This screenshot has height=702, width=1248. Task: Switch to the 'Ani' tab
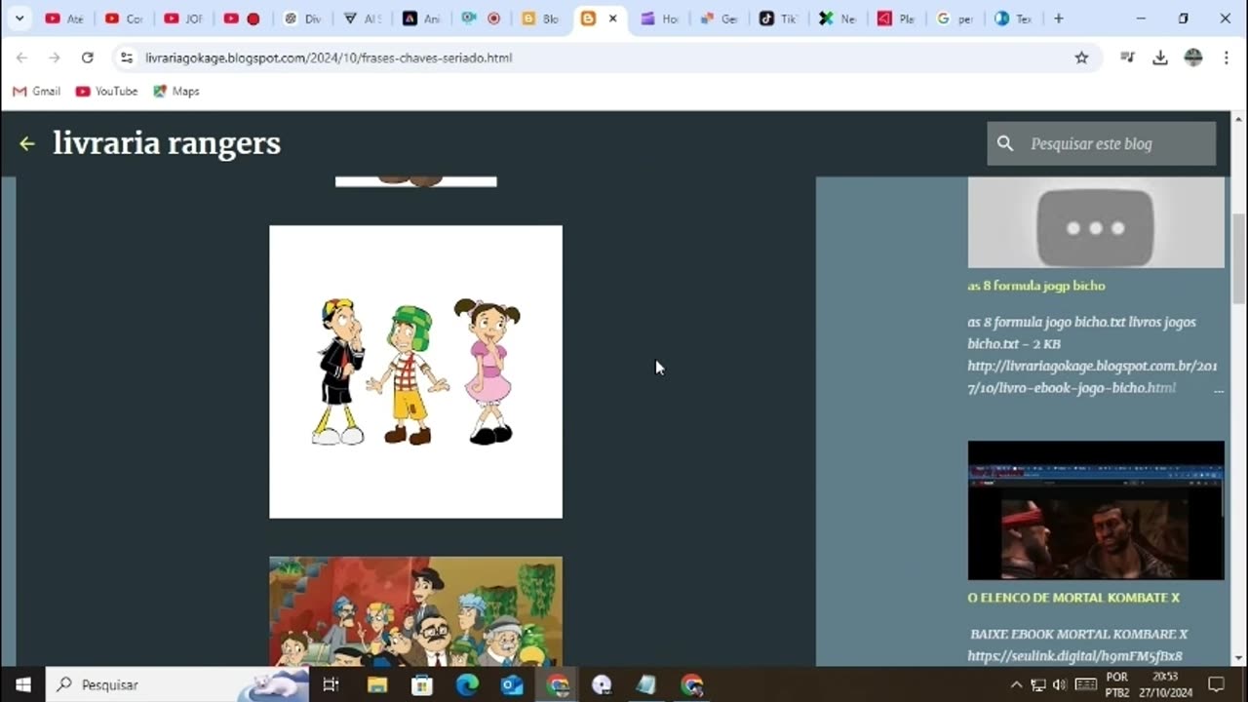[421, 19]
